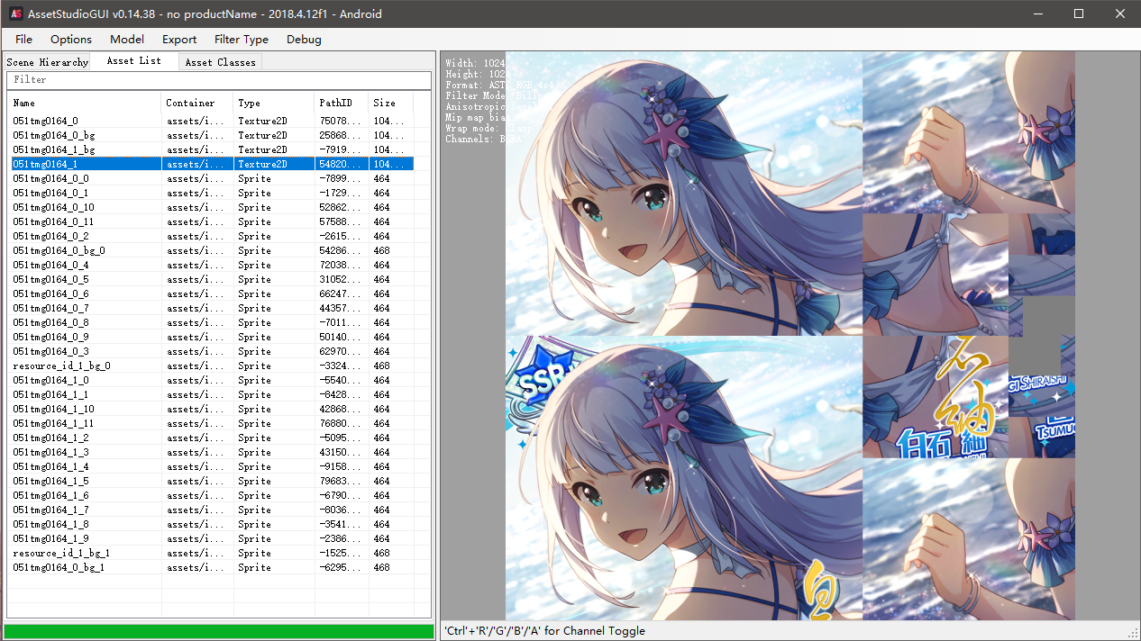Select the 051tmg0164_0_10 sprite row
The image size is (1141, 641).
[x=212, y=207]
